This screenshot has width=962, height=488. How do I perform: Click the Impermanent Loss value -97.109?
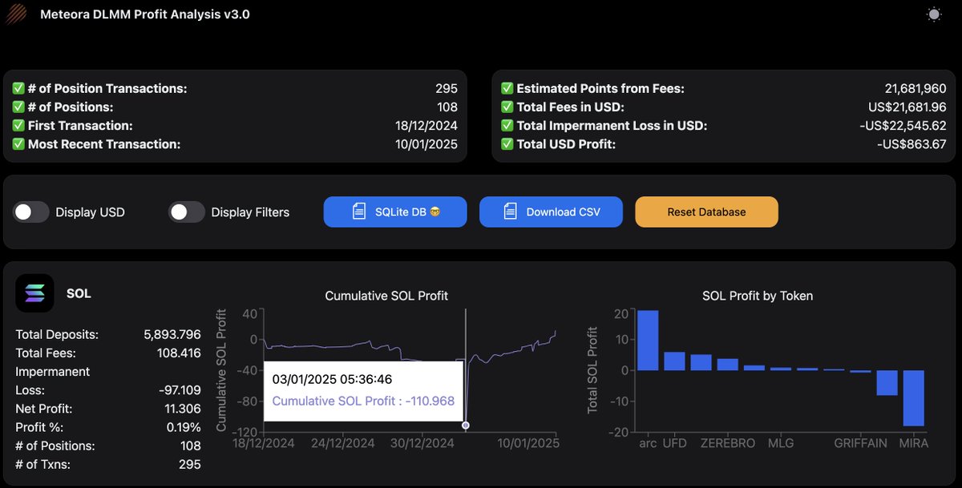180,390
